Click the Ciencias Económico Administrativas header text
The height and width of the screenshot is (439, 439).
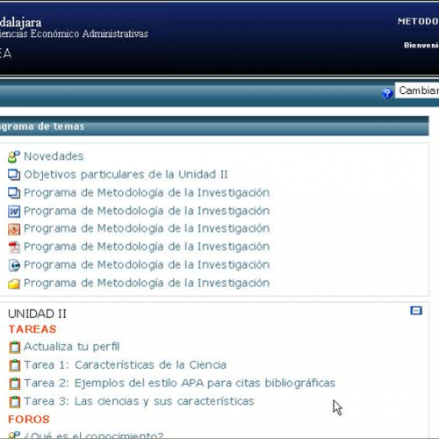pyautogui.click(x=74, y=33)
